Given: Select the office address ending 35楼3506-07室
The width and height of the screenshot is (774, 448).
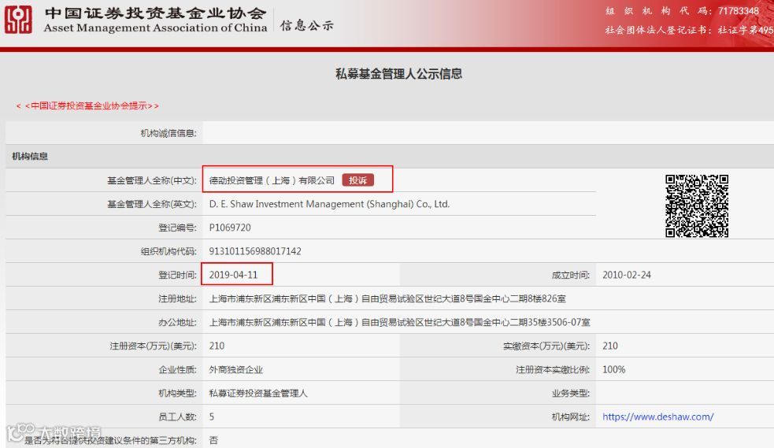Looking at the screenshot, I should (x=399, y=322).
